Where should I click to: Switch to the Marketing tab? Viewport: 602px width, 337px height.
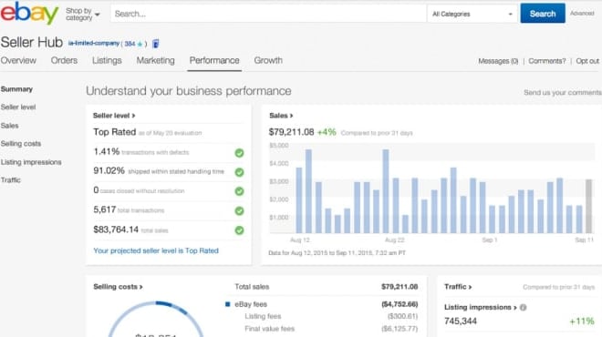point(155,61)
